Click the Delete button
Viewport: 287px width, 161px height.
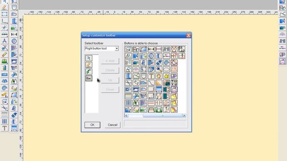coord(110,70)
